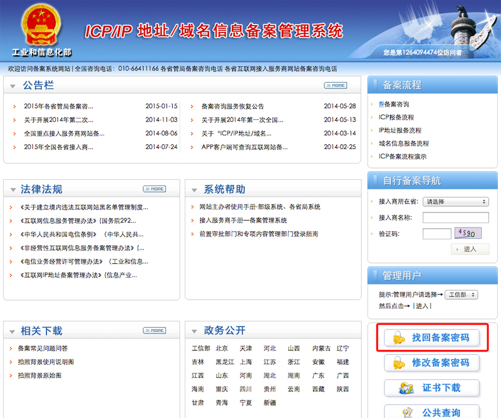This screenshot has height=418, width=501.
Task: Collapse the 系统帮助 section triangle
Action: click(194, 190)
